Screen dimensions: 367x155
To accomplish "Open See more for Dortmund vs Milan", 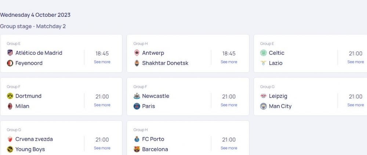I will (x=102, y=105).
